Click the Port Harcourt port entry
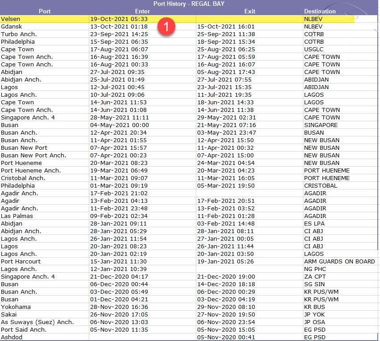 [x=21, y=262]
